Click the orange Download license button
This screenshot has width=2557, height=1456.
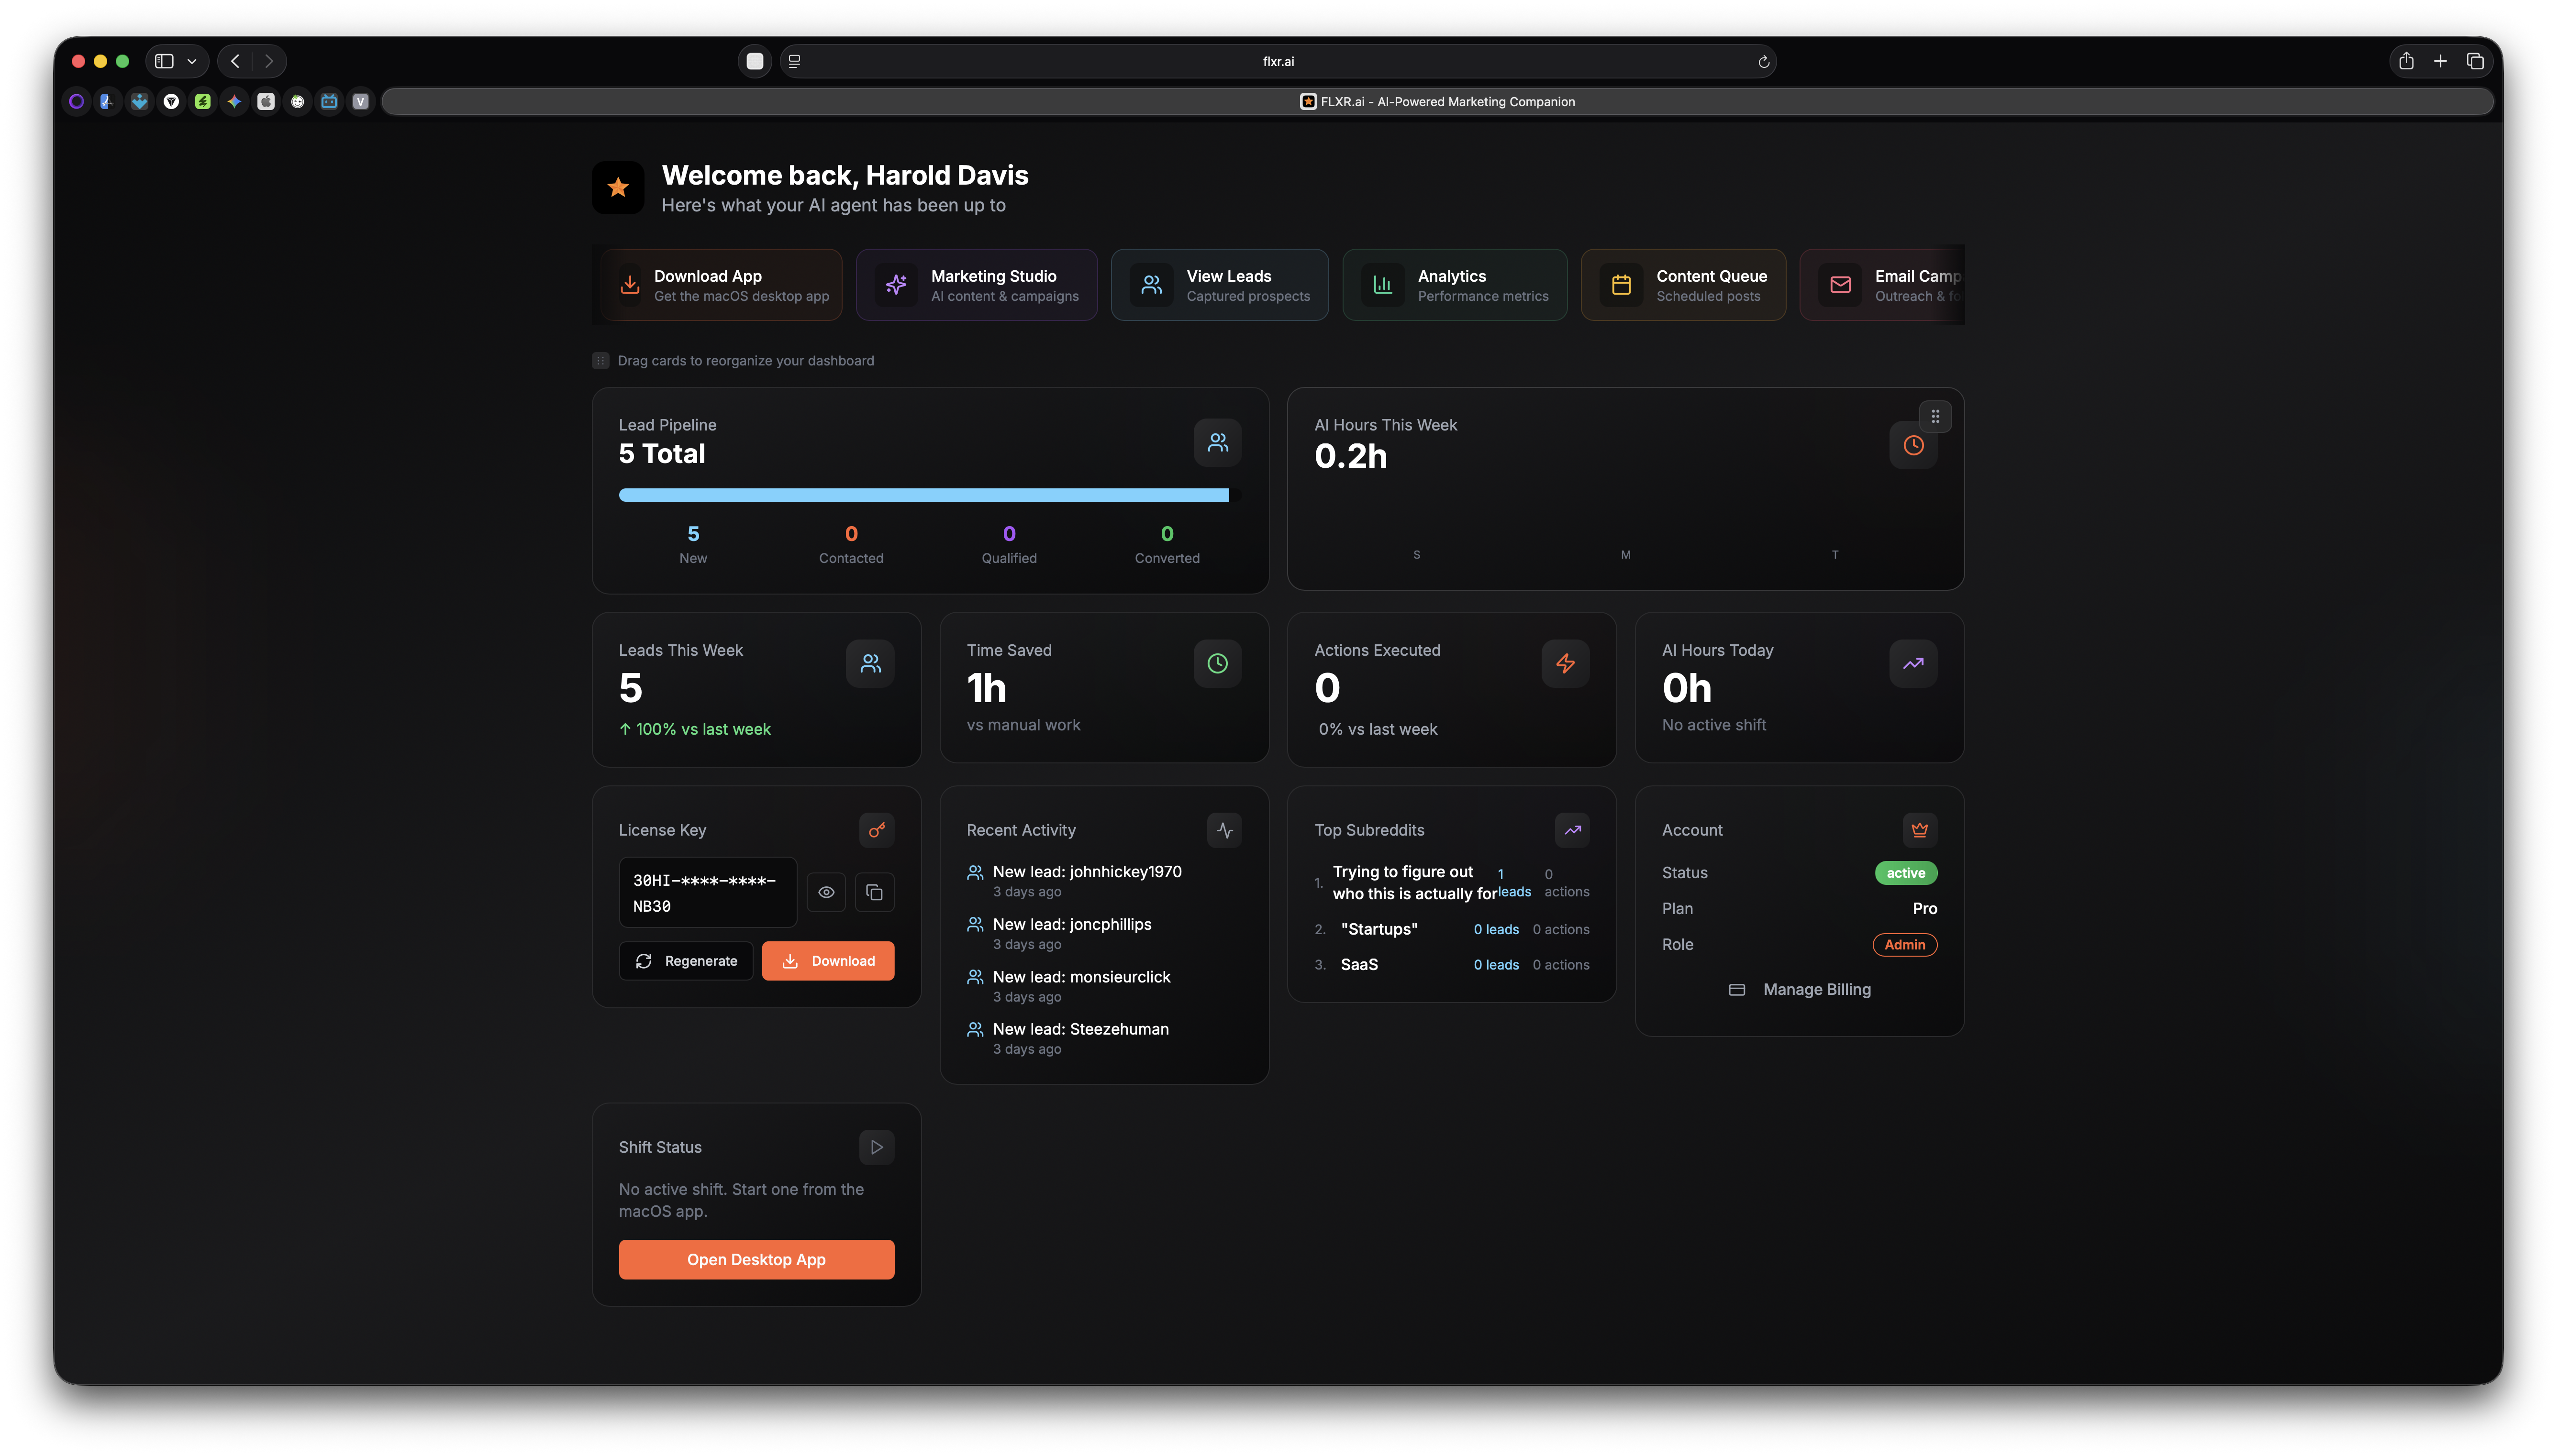828,961
